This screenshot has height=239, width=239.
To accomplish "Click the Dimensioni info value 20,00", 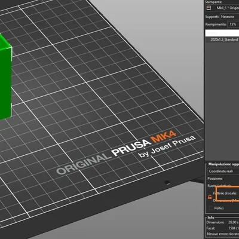I will pos(232,222).
